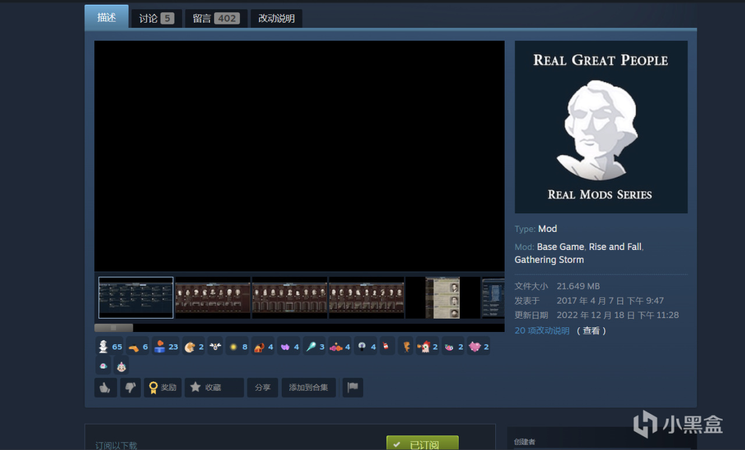This screenshot has height=450, width=745.
Task: Favorite the mod with 收藏 button
Action: coord(214,388)
